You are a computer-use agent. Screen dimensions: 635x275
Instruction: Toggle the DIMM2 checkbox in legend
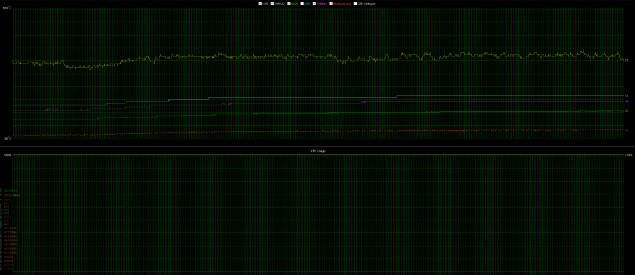pos(272,4)
